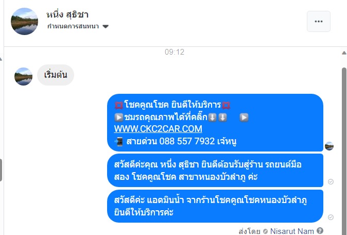
Task: Click delivered checkmark beside แอดมินน้ำ message
Action: point(331,217)
